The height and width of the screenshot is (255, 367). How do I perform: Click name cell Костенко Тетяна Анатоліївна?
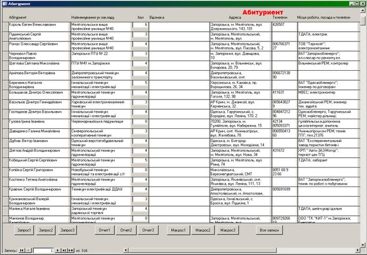coord(39,182)
